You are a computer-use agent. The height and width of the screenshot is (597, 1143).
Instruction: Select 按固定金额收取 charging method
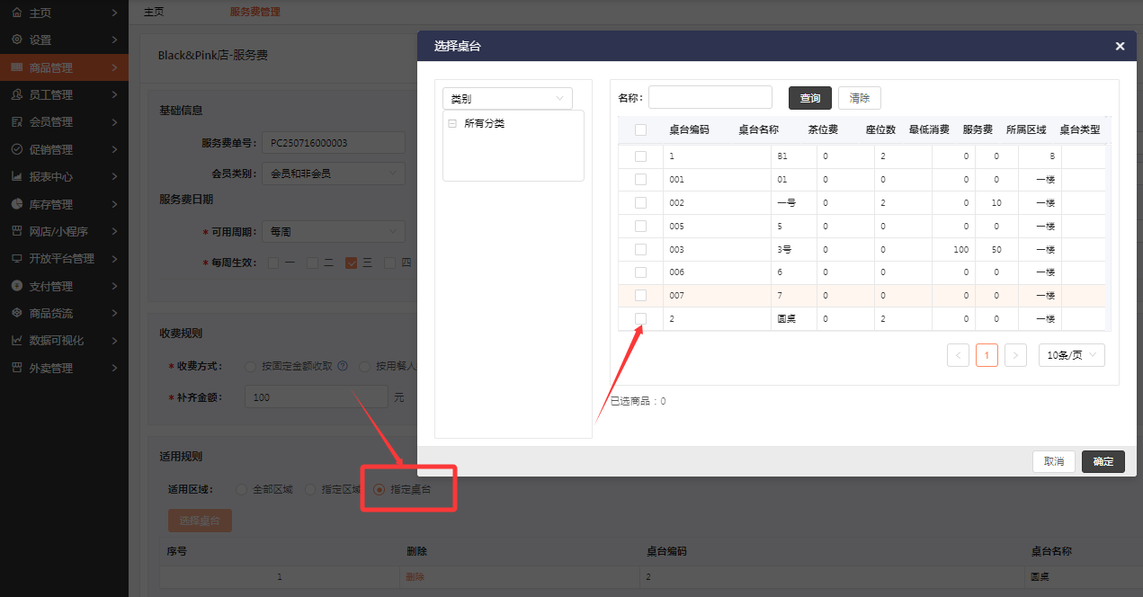coord(251,366)
